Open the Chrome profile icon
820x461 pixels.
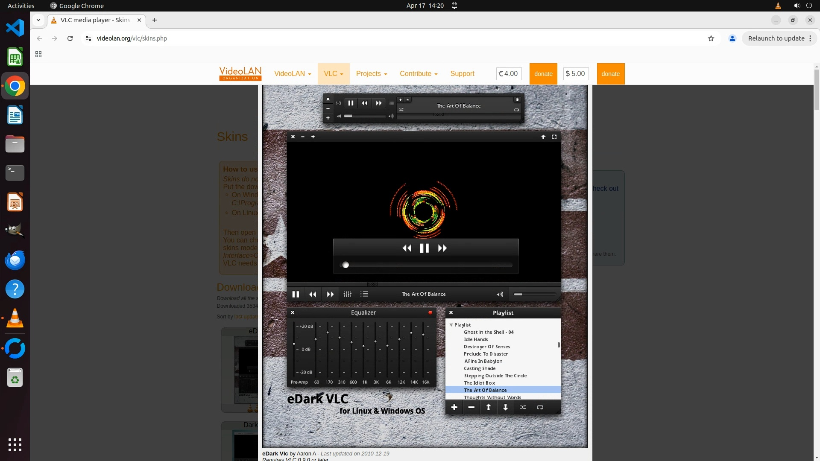(x=732, y=38)
